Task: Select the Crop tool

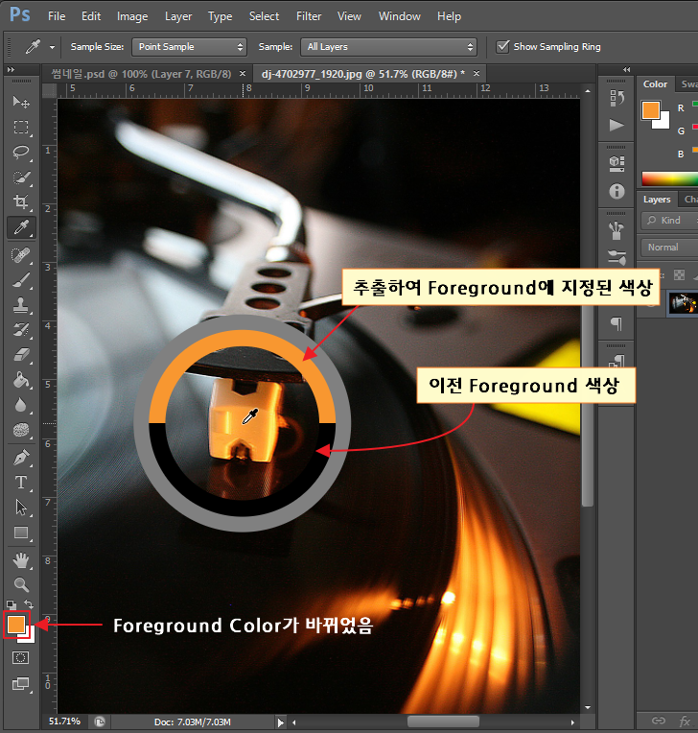Action: click(x=20, y=201)
